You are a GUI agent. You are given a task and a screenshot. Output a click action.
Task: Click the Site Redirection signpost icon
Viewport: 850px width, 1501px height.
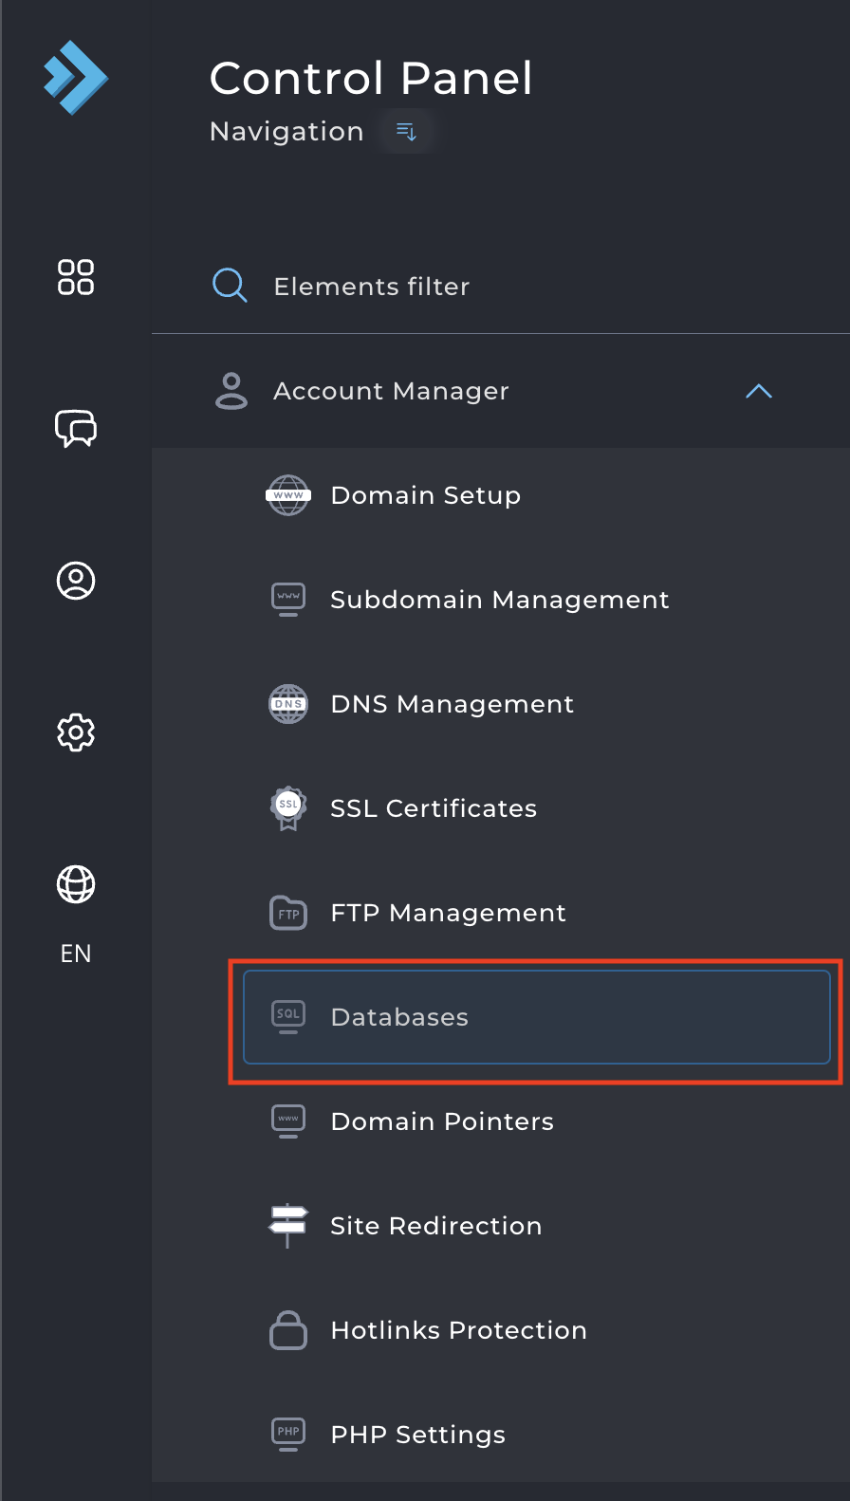pos(288,1226)
